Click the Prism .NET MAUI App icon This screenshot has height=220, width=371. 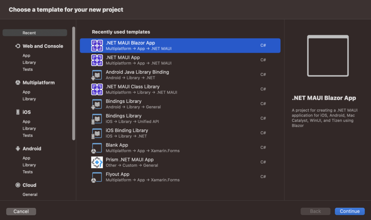click(x=97, y=162)
